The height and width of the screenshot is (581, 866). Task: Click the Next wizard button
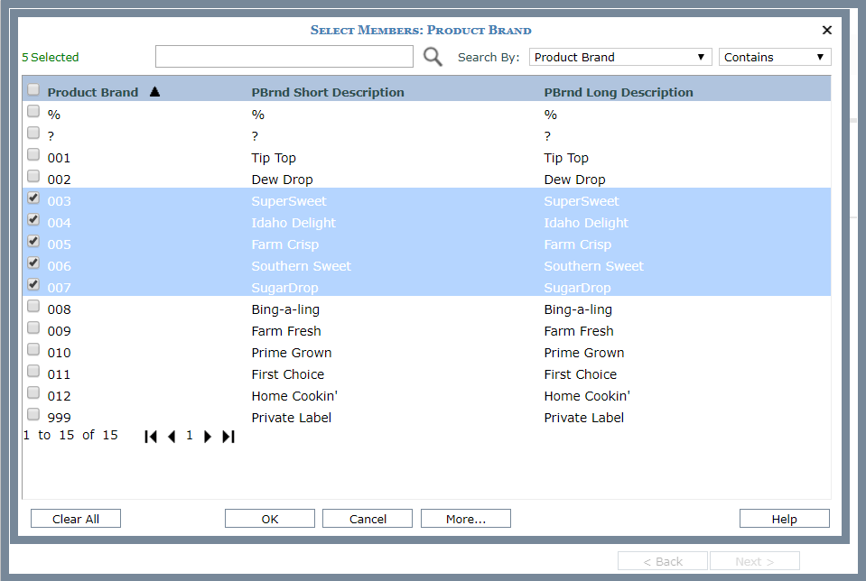(754, 561)
